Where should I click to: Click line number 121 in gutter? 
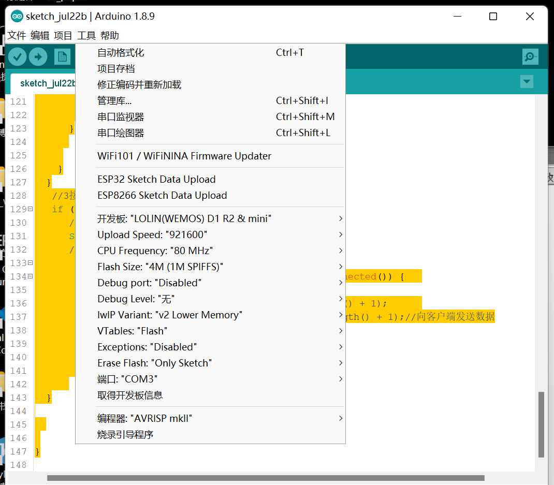[x=18, y=102]
